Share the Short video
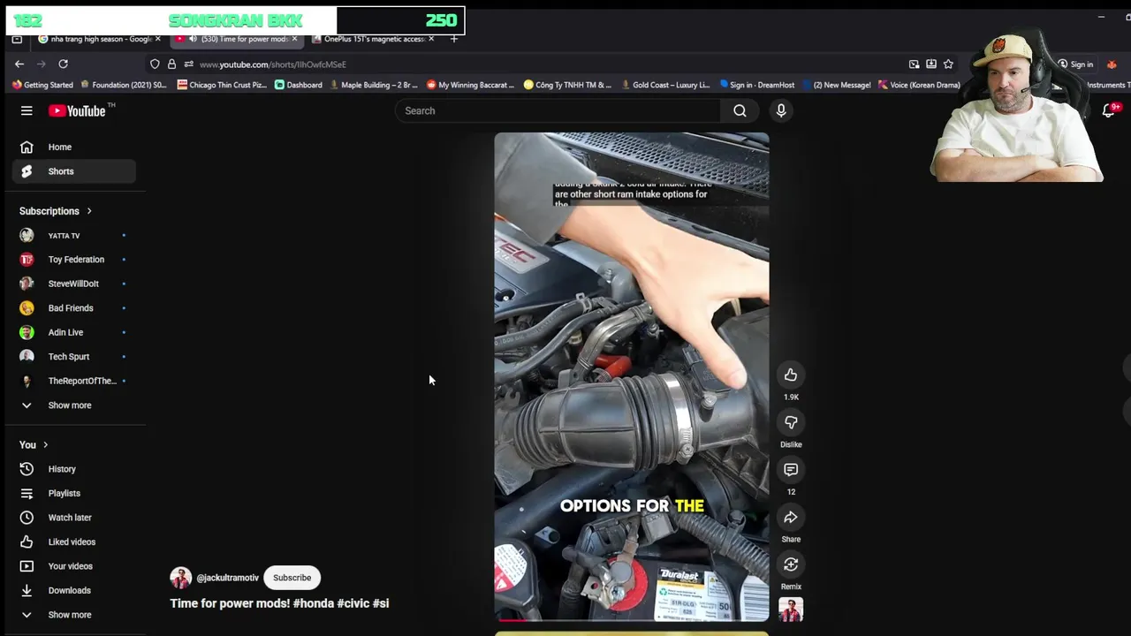The height and width of the screenshot is (636, 1131). pos(791,518)
